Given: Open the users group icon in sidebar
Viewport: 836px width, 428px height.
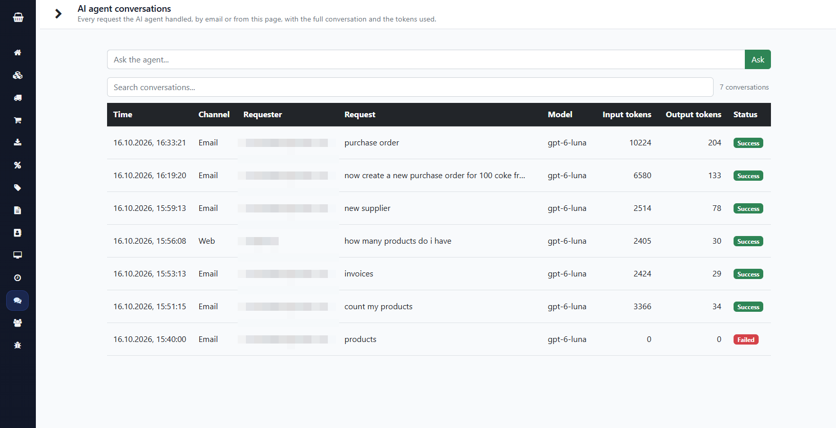Looking at the screenshot, I should (17, 323).
